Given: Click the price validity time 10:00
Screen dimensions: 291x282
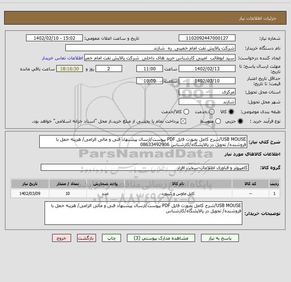Looking at the screenshot, I should (150, 81).
